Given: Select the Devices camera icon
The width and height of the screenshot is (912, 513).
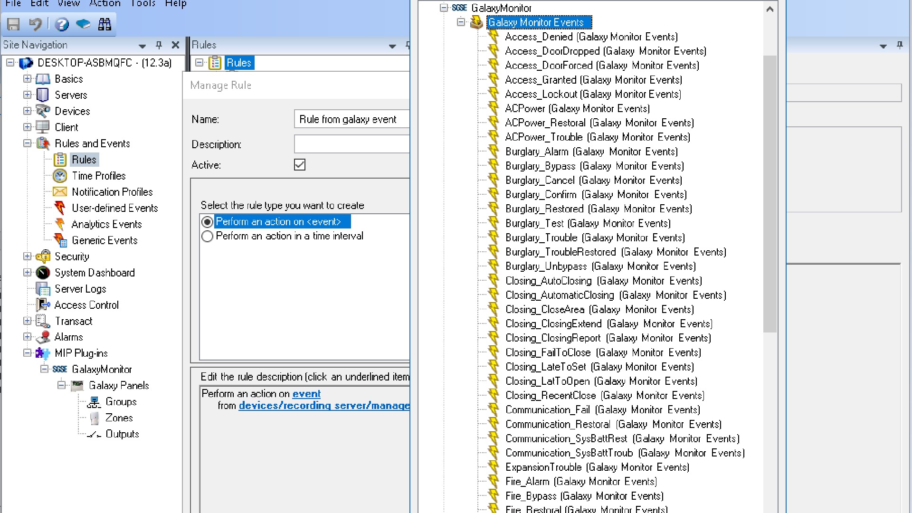Looking at the screenshot, I should (x=43, y=111).
